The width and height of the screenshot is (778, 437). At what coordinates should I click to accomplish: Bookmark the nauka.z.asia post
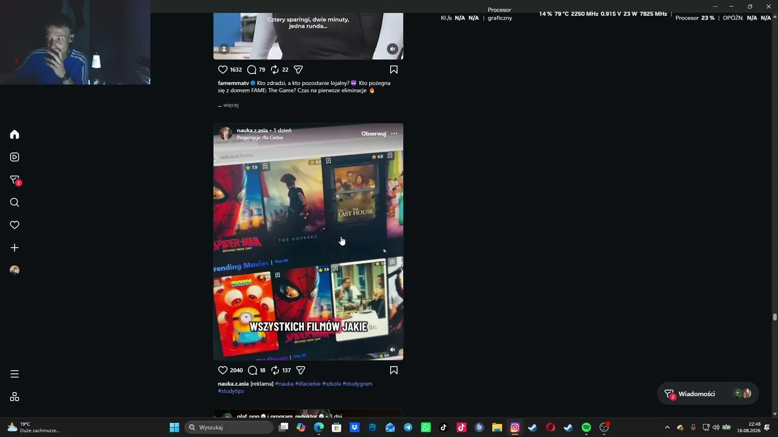click(394, 370)
